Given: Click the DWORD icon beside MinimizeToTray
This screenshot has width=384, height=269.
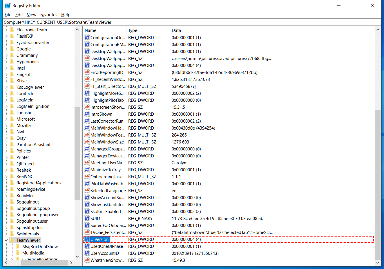Looking at the screenshot, I should [87, 170].
